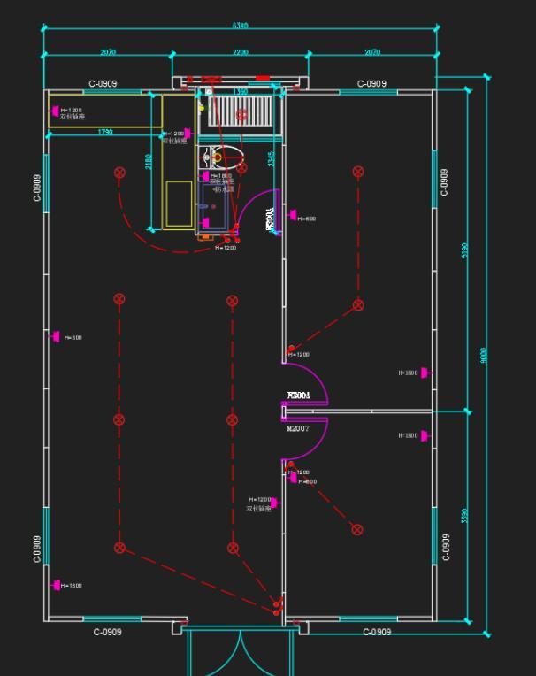Select the vertical 2345 dimension text

click(271, 158)
